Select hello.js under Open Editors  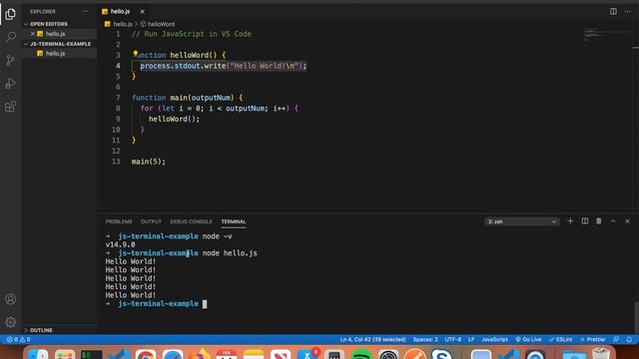(55, 34)
